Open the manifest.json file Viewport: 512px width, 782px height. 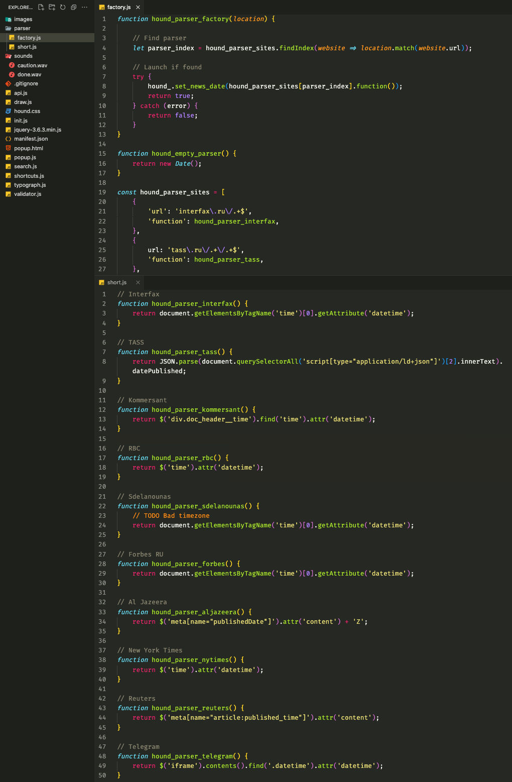[47, 139]
